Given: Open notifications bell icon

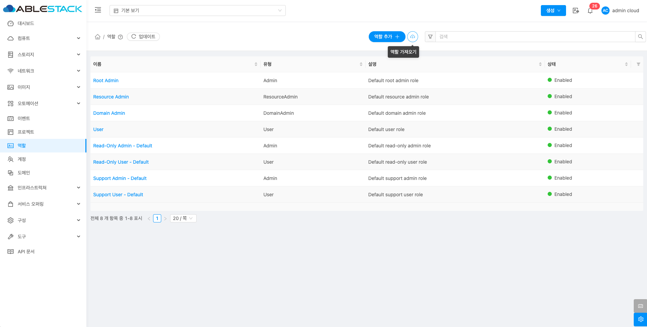Looking at the screenshot, I should pyautogui.click(x=590, y=11).
